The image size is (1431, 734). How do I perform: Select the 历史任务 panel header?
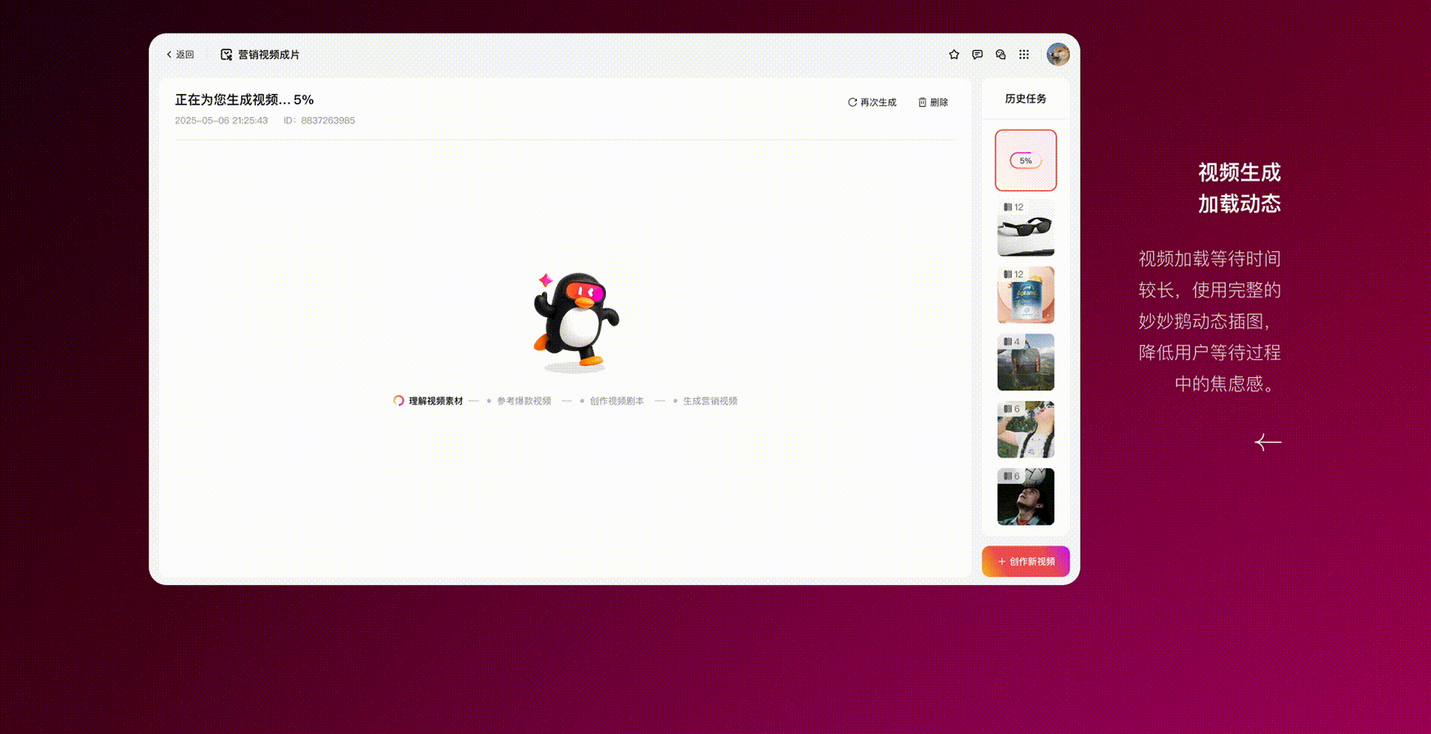coord(1026,98)
